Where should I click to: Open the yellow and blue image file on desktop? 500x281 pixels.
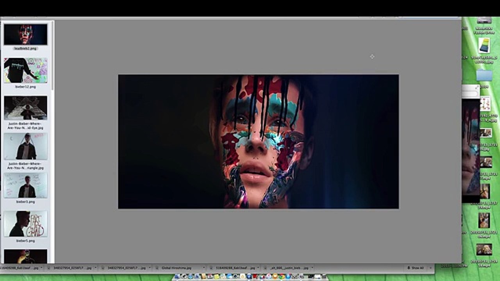click(484, 46)
